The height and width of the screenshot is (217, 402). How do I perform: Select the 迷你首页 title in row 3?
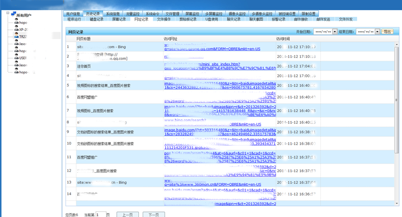pos(84,66)
